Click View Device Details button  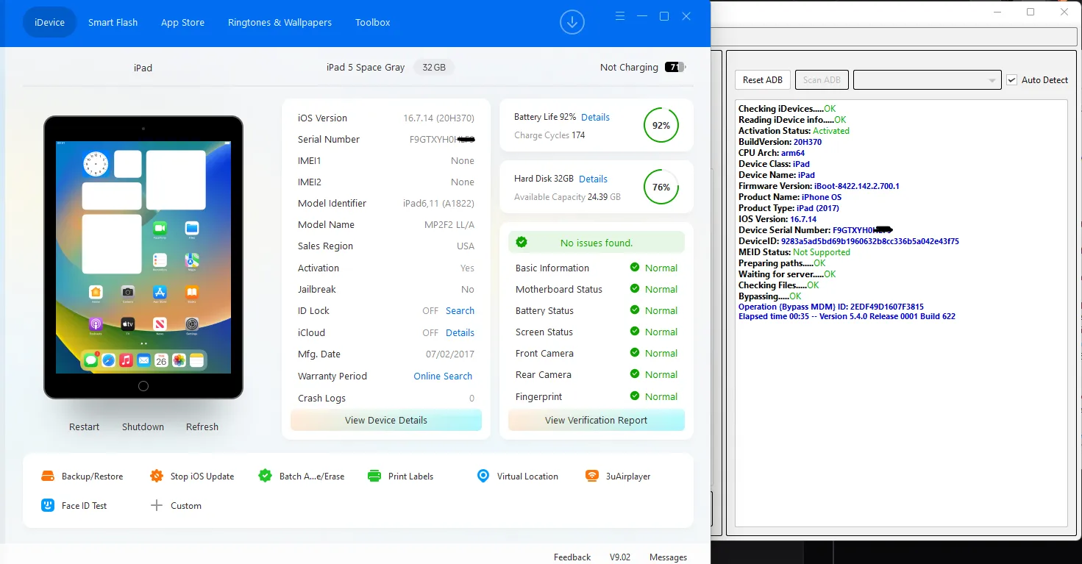tap(385, 421)
